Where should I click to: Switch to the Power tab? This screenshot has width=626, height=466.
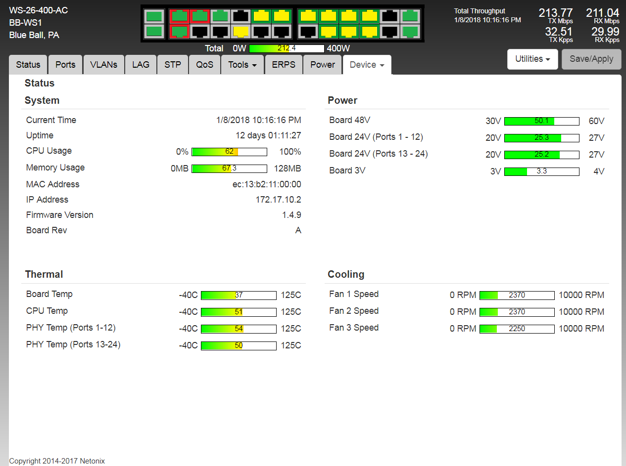(323, 65)
